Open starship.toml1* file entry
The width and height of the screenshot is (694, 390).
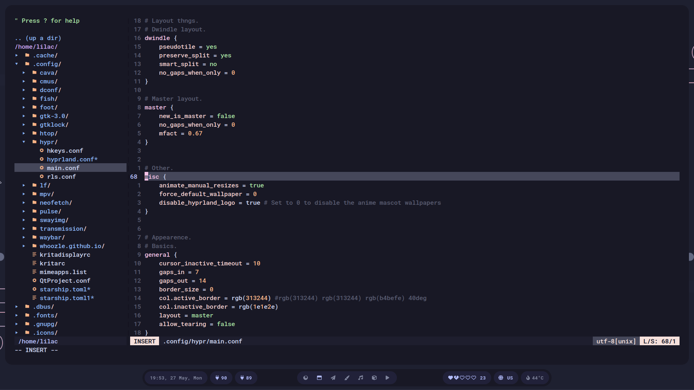click(67, 298)
